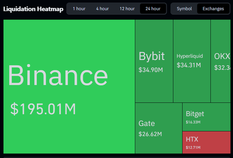
Task: Click the $195.01M Binance value
Action: pos(43,109)
